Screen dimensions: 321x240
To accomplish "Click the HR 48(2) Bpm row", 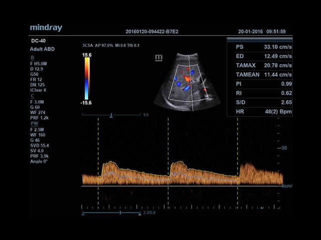I will point(259,110).
